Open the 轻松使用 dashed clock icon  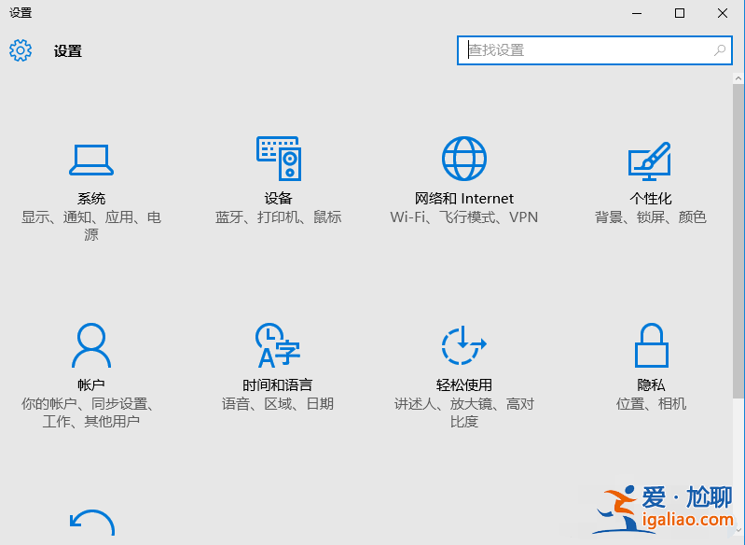pyautogui.click(x=463, y=345)
